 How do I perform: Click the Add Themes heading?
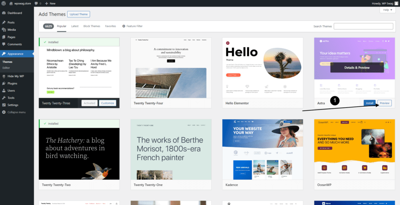(x=52, y=14)
